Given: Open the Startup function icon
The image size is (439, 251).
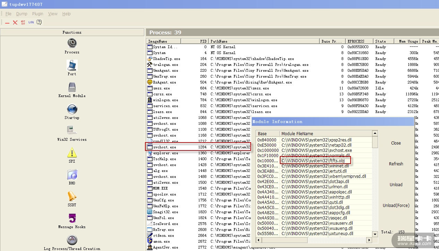Looking at the screenshot, I should 72,109.
